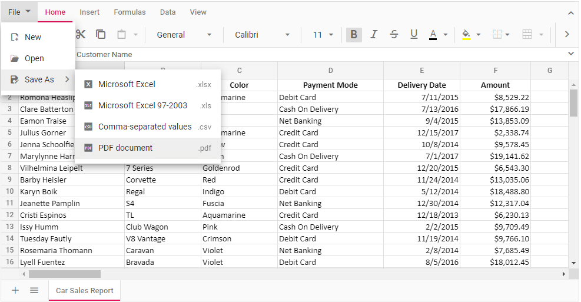Expand the font size 11 dropdown

point(323,35)
